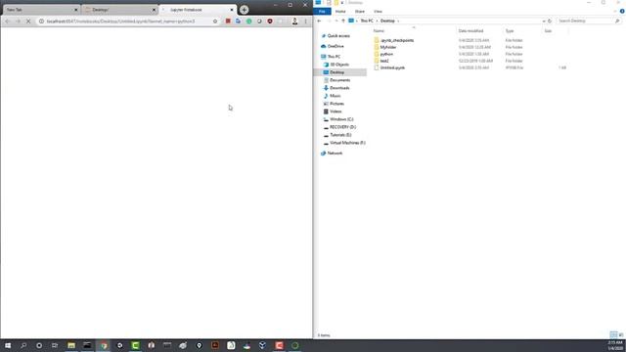
Task: Stop loading the Jupyter page
Action: tap(28, 22)
